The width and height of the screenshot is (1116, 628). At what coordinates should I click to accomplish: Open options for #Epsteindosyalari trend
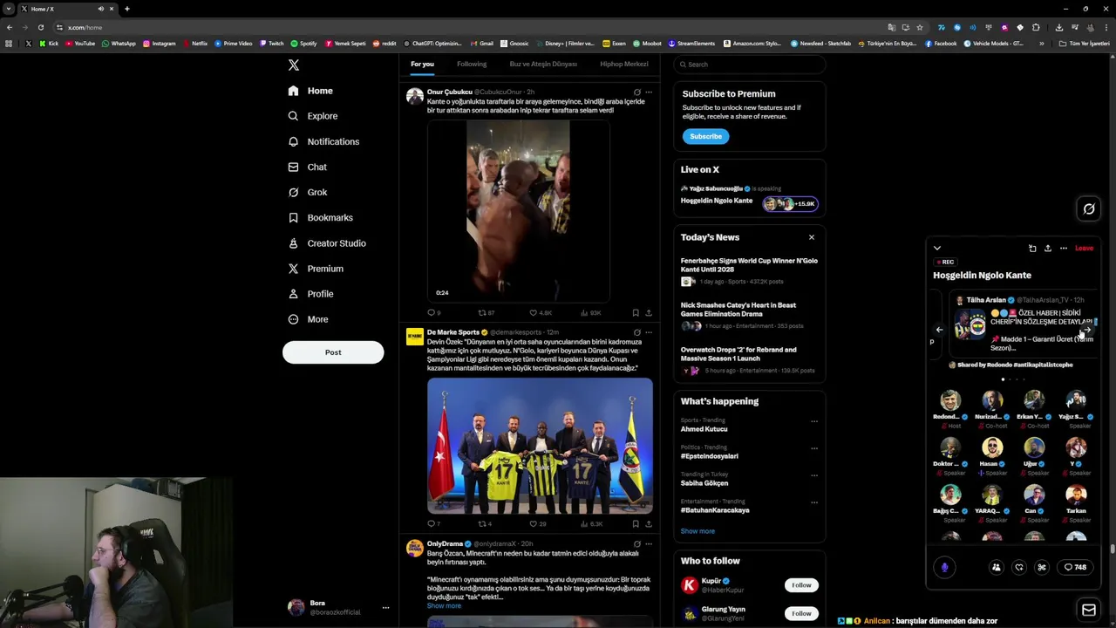pyautogui.click(x=814, y=448)
